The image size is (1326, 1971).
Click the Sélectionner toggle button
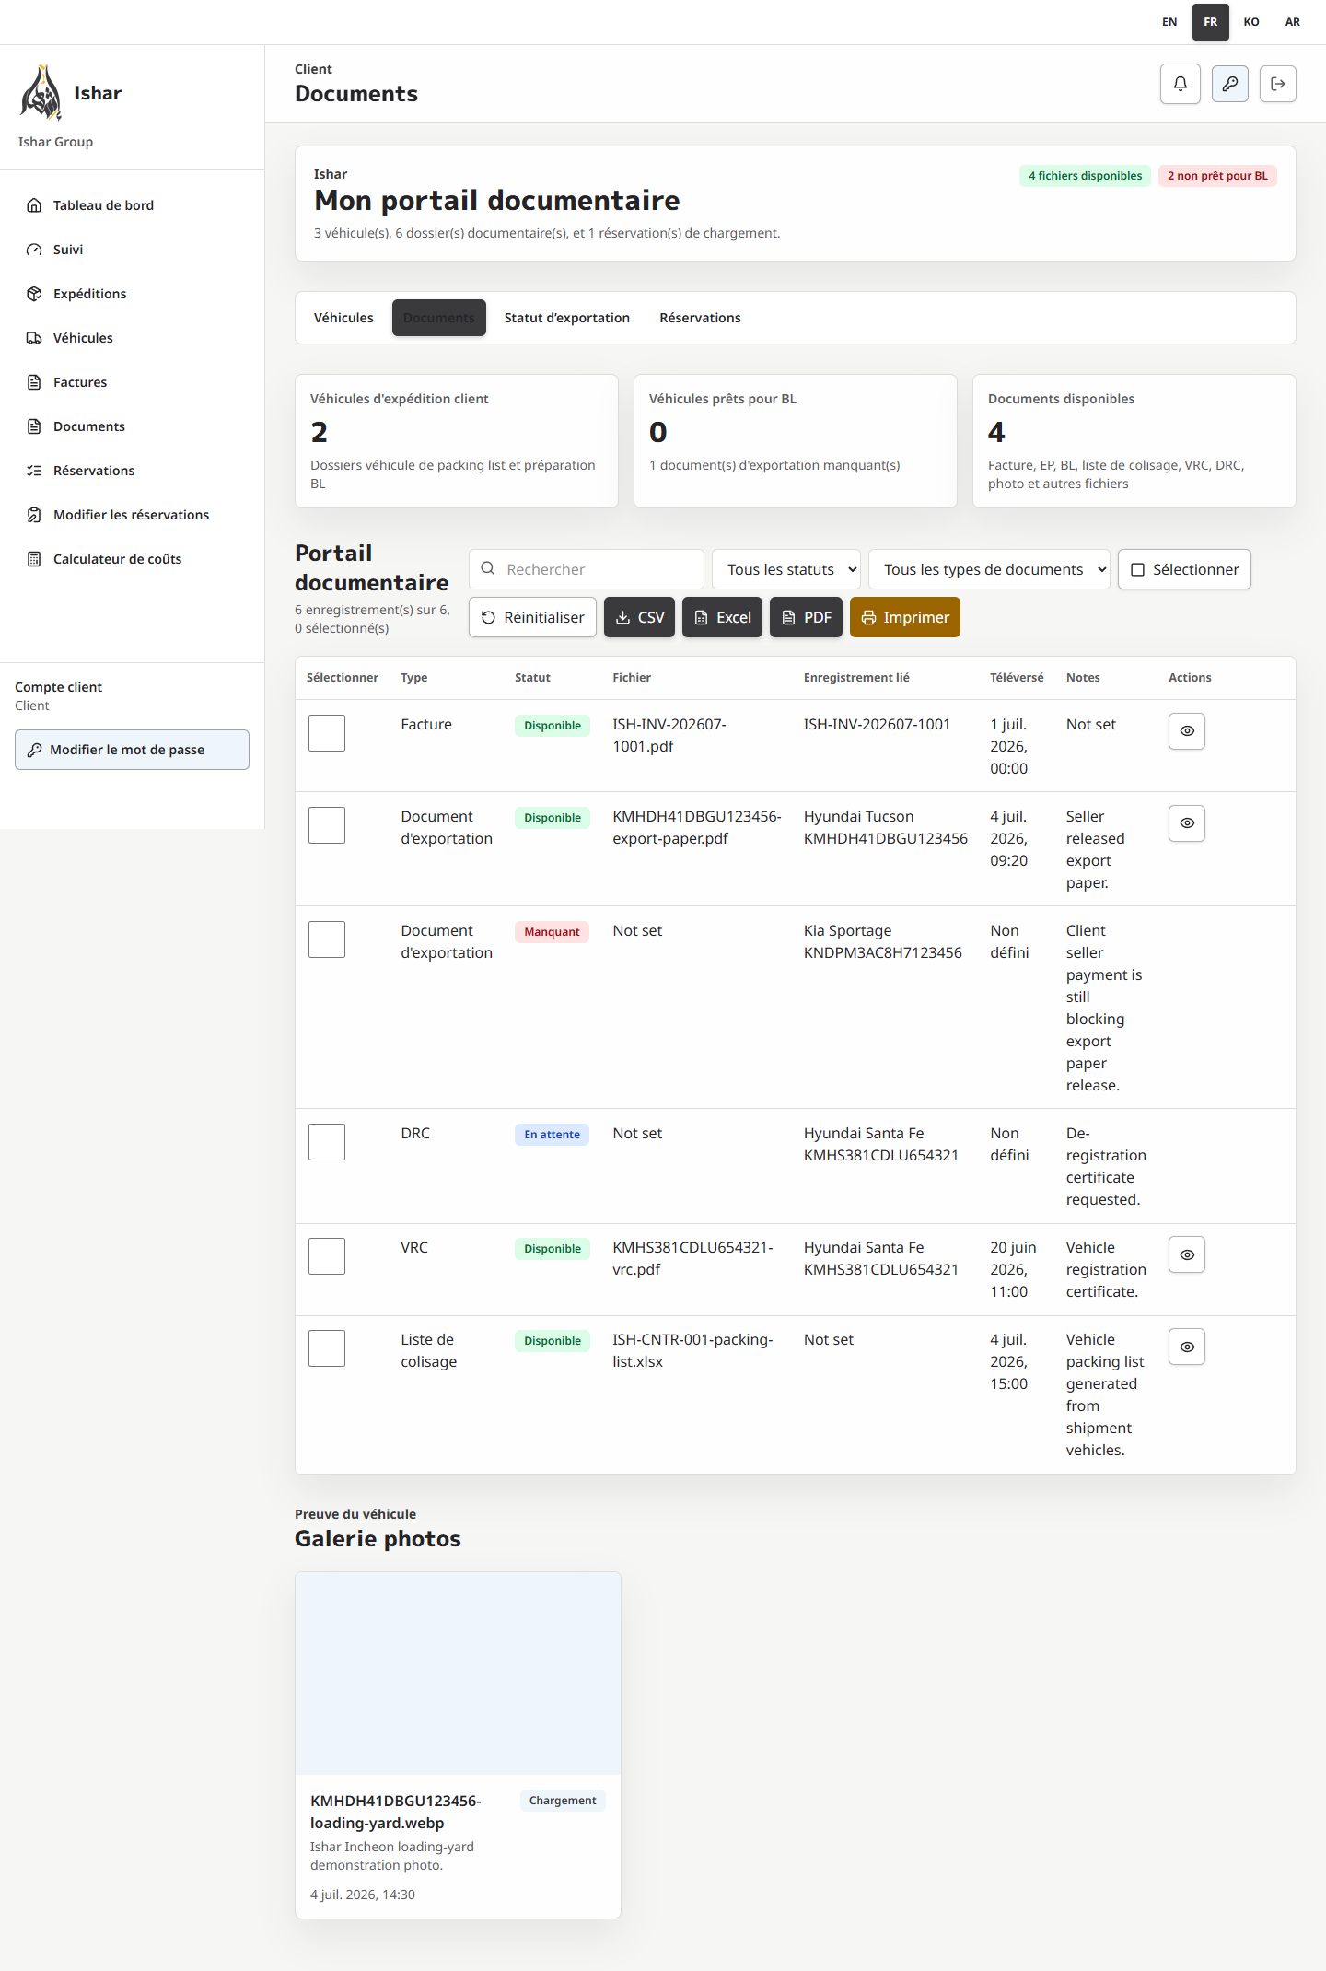(1184, 569)
